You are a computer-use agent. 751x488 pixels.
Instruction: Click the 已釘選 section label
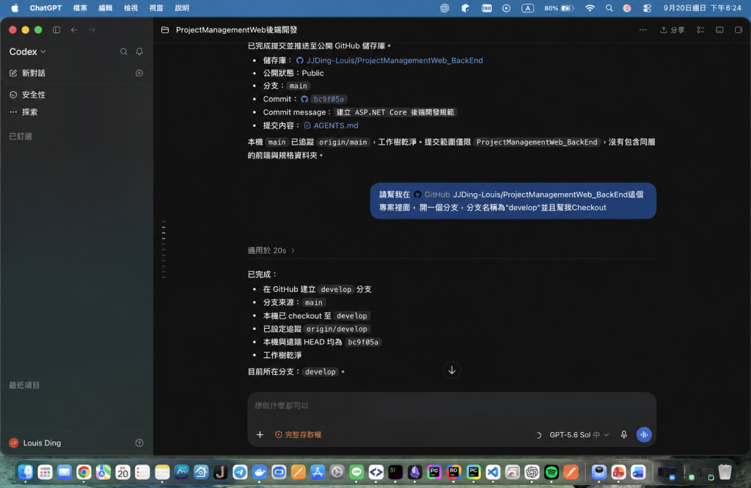(21, 136)
